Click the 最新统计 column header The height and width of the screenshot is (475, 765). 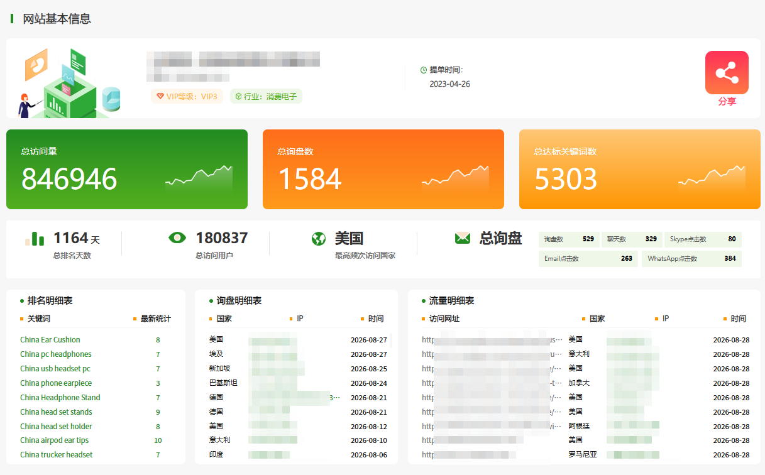click(155, 319)
